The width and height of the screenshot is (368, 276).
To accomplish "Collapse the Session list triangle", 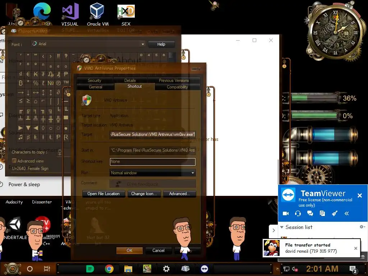I will pos(282,227).
